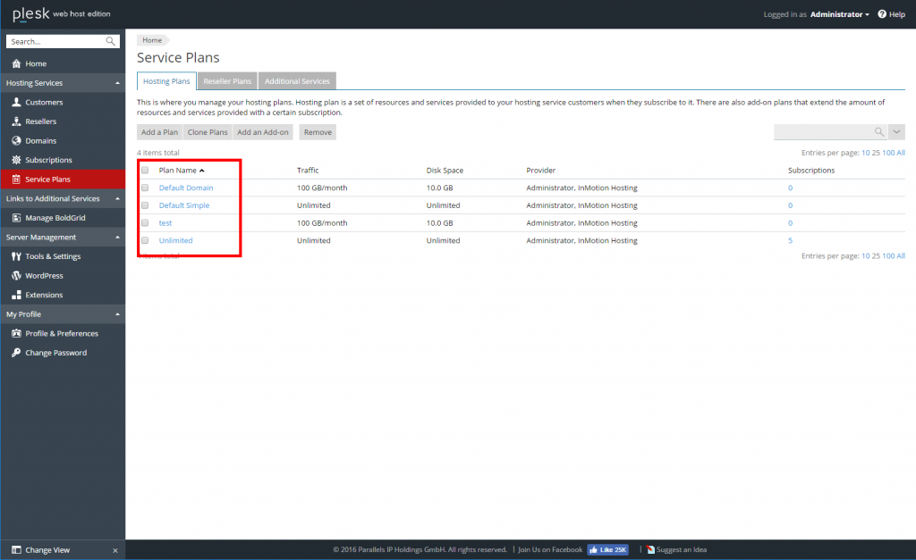Click the Facebook Like 25K button
Image resolution: width=916 pixels, height=560 pixels.
pos(607,549)
